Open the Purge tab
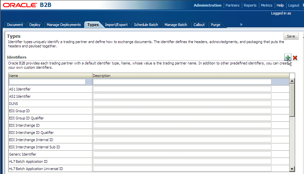Image resolution: width=304 pixels, height=174 pixels. (x=215, y=25)
